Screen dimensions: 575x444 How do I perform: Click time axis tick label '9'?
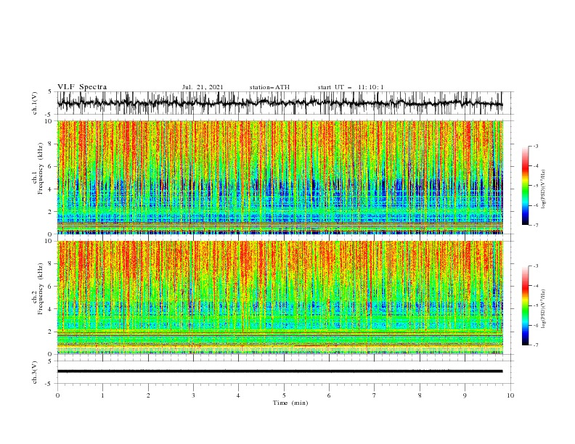[x=465, y=395]
